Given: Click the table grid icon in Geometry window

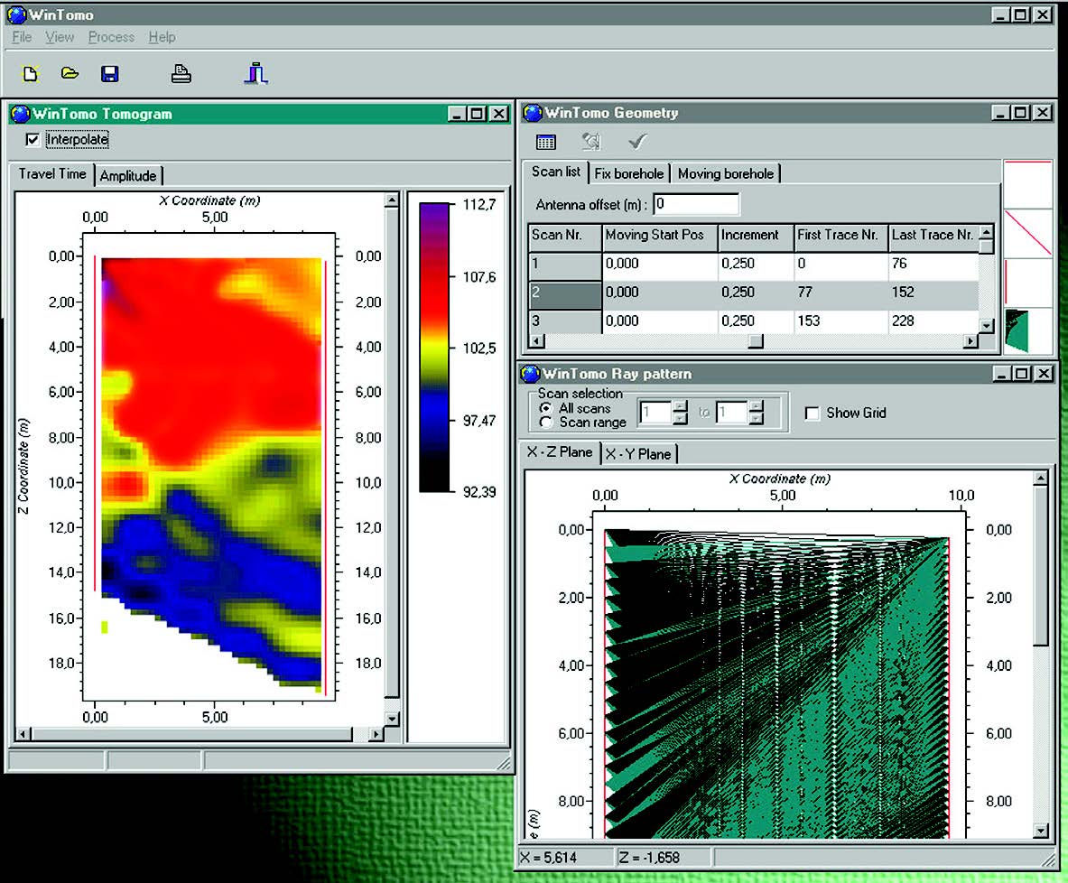Looking at the screenshot, I should [545, 143].
